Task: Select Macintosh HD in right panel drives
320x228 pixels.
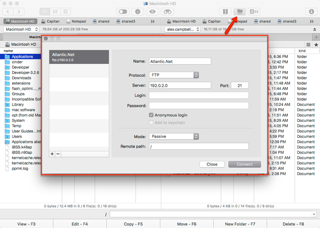Action: pyautogui.click(x=181, y=21)
